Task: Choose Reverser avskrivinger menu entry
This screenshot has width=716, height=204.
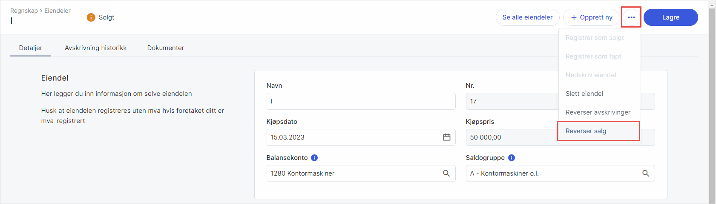Action: pos(598,112)
